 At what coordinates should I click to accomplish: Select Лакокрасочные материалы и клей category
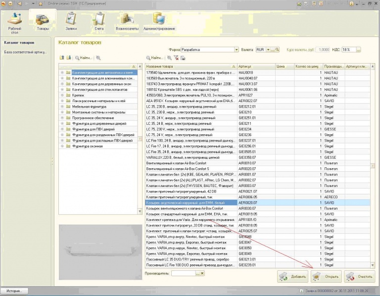[98, 101]
